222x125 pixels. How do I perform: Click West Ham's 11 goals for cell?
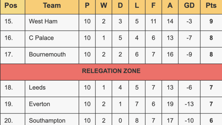pyautogui.click(x=154, y=22)
